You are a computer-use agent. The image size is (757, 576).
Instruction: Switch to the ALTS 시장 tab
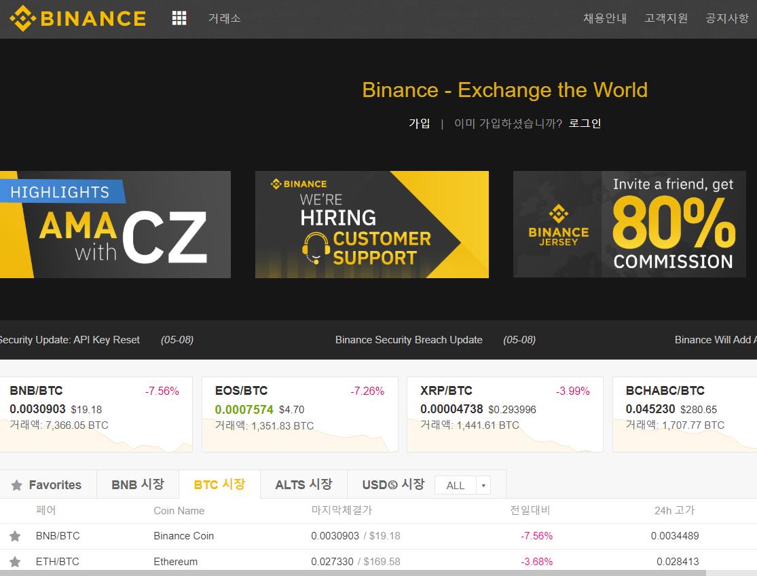click(x=303, y=484)
